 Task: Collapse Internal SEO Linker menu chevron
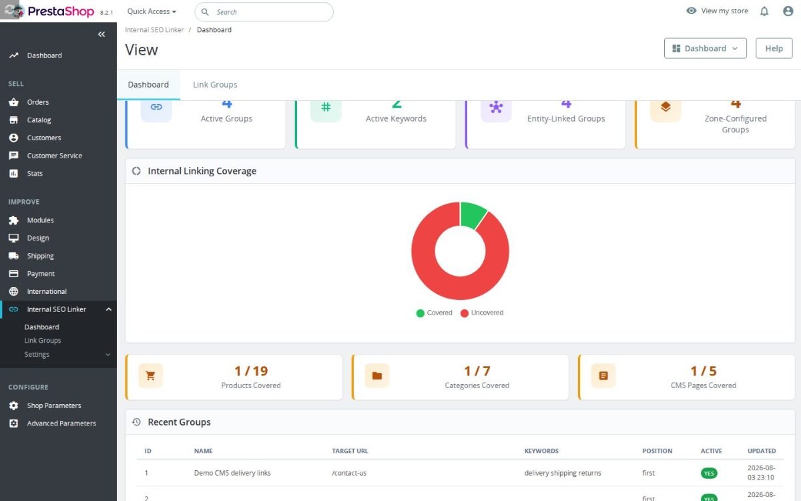pyautogui.click(x=108, y=309)
